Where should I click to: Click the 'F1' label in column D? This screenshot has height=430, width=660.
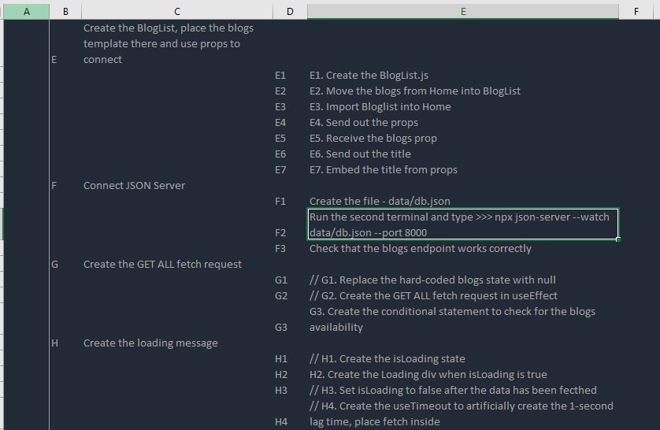[x=280, y=201]
